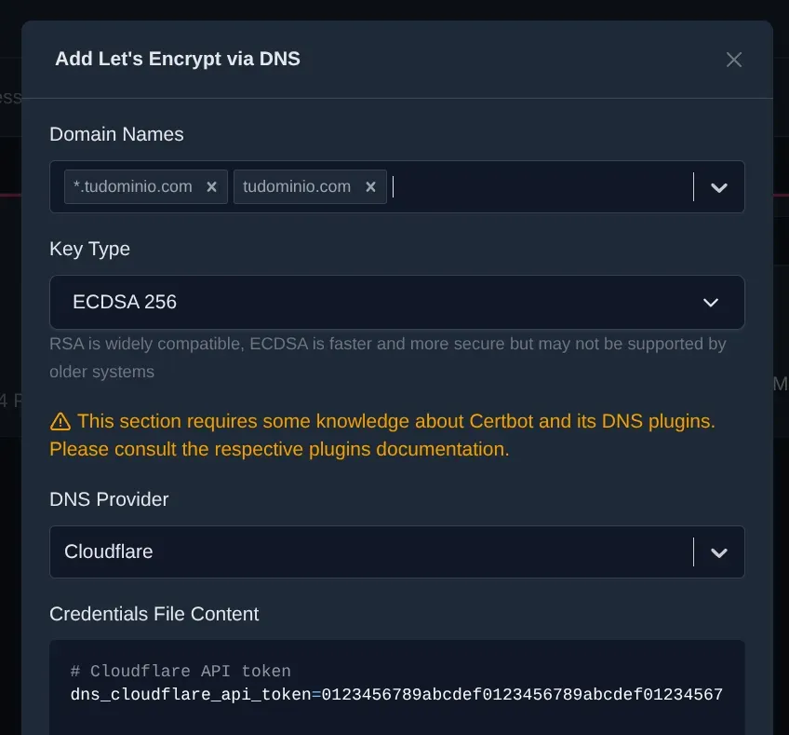
Task: Click the orange warning triangle icon
Action: point(60,421)
